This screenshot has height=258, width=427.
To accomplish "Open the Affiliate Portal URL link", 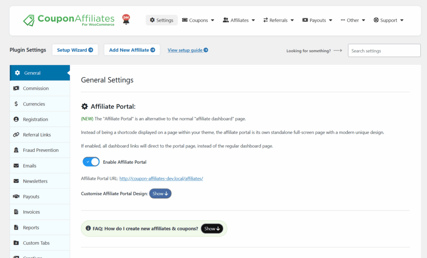I will (x=161, y=178).
